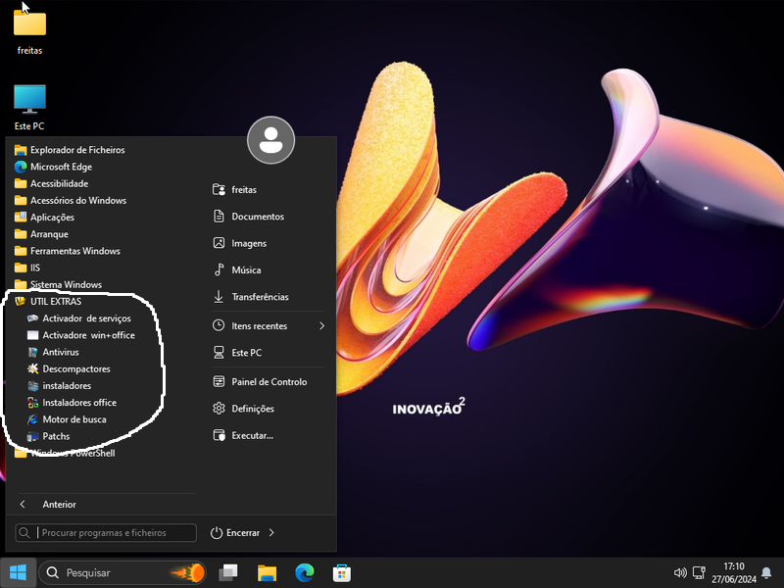Open File Explorer from the taskbar
Image resolution: width=784 pixels, height=588 pixels.
267,572
